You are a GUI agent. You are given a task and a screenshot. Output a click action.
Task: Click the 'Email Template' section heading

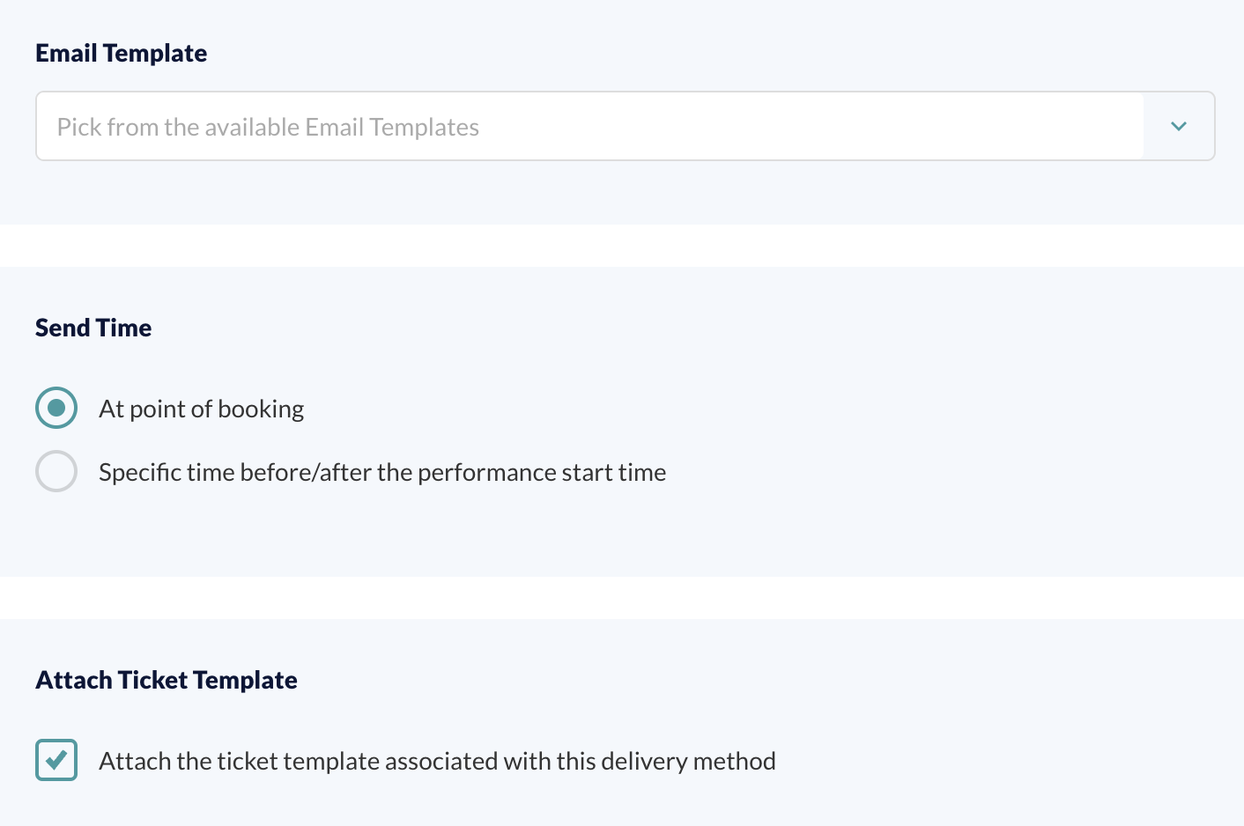[x=122, y=53]
